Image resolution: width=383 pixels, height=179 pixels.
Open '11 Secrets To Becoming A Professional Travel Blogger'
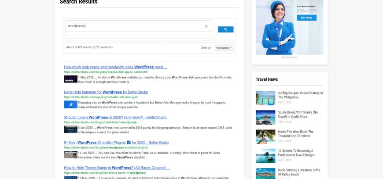coord(296,153)
